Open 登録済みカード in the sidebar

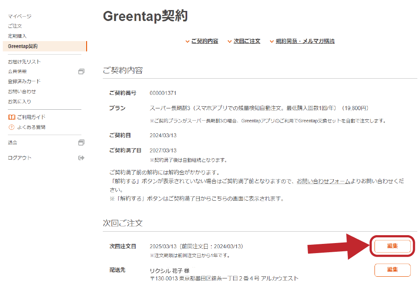click(x=24, y=81)
